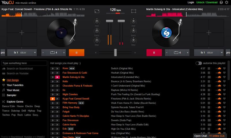Screen dimensions: 231x138
Task: Click the screen frame icon right of bpm
Action: coord(134,11)
